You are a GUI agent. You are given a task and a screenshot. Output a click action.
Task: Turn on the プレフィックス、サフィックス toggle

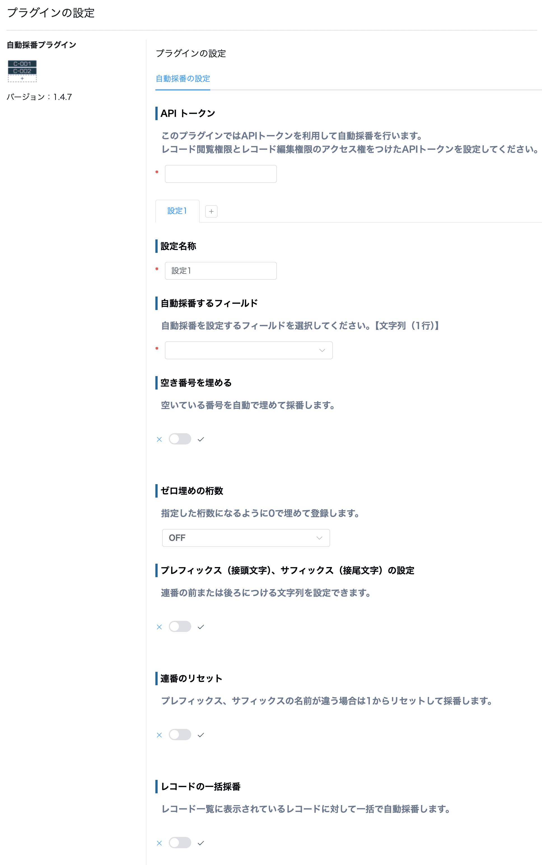click(180, 626)
